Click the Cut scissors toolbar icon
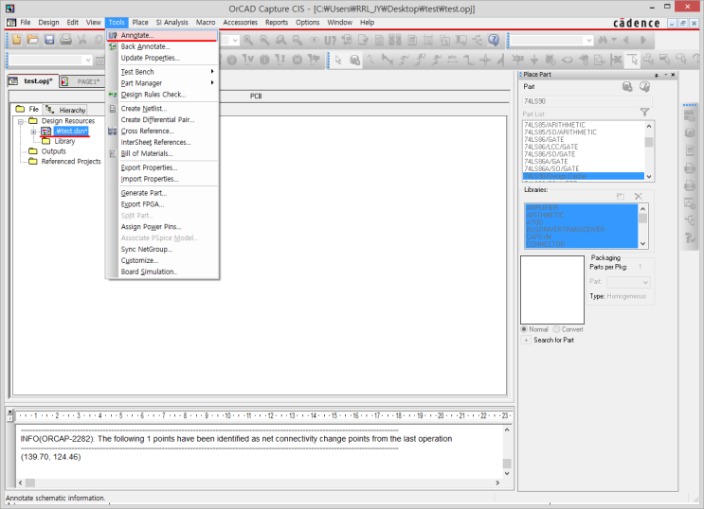704x509 pixels. pyautogui.click(x=82, y=40)
